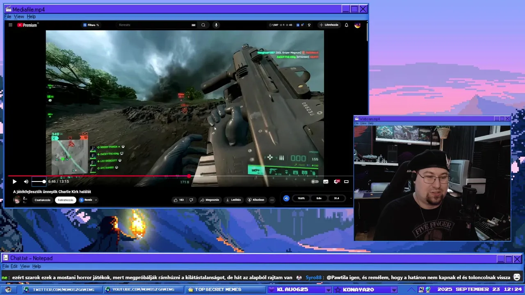Toggle the autoplay switch in player
The image size is (525, 295).
tap(315, 182)
